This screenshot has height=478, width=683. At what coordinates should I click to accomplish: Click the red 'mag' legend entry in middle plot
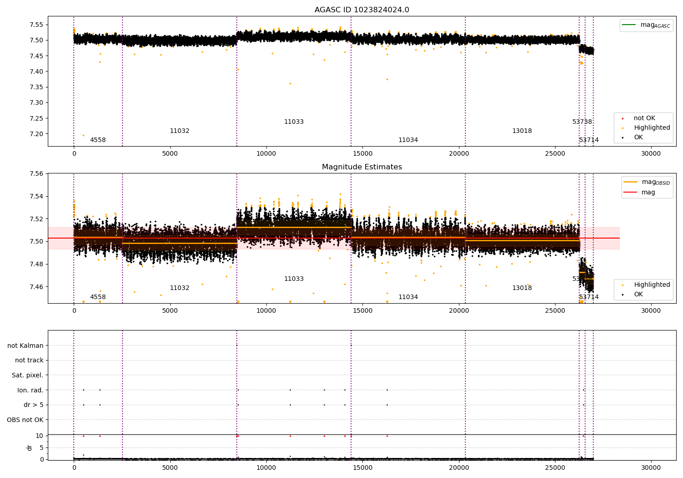(x=640, y=193)
